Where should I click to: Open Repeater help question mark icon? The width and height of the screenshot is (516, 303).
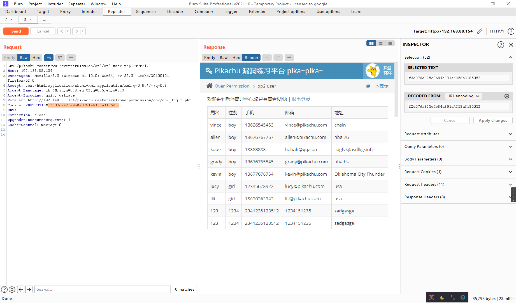511,31
